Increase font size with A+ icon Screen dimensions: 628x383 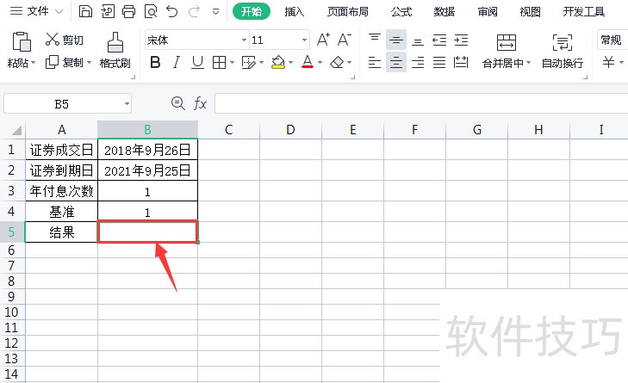[x=323, y=40]
